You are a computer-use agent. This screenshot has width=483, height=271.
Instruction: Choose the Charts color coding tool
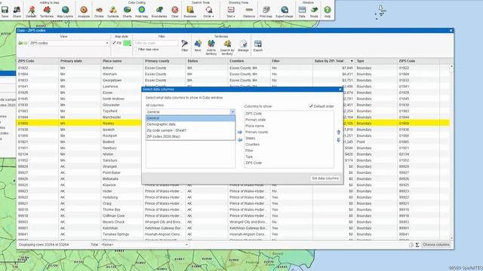[127, 12]
